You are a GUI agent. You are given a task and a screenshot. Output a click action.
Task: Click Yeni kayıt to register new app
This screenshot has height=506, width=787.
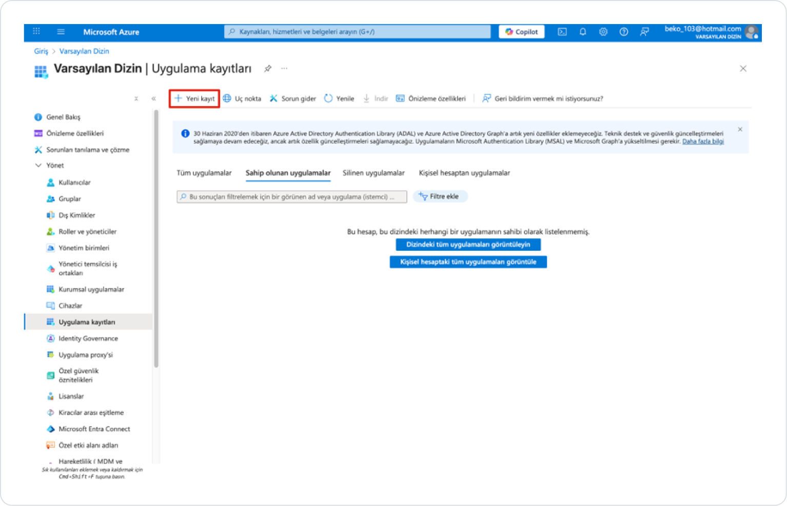click(x=194, y=98)
